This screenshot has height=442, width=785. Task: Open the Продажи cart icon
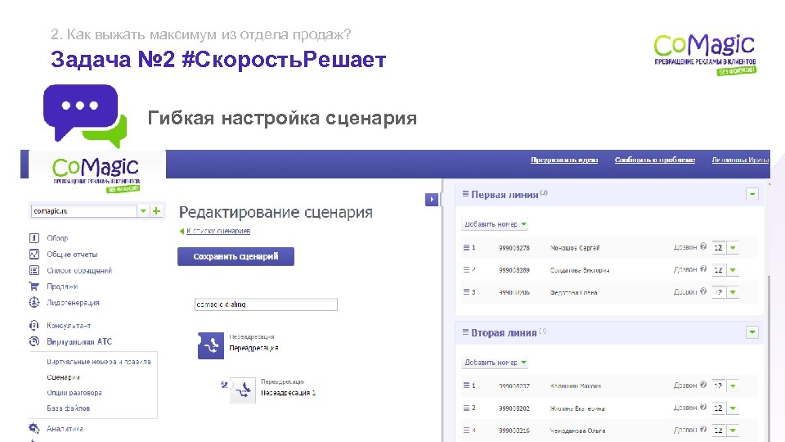[x=34, y=286]
